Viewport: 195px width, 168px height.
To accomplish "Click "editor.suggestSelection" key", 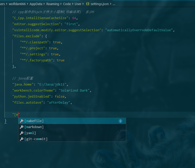I will pyautogui.click(x=36, y=24).
